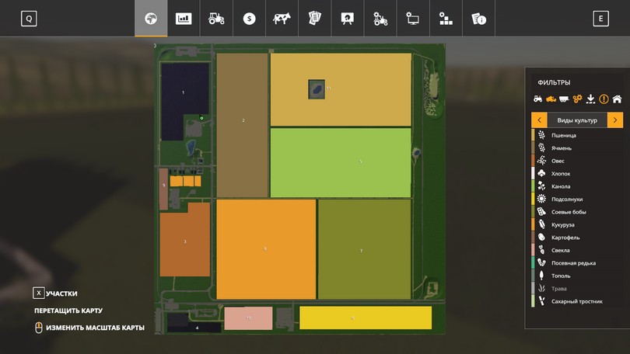The image size is (630, 354).
Task: Toggle Подсолнухи crop filter
Action: coord(566,200)
